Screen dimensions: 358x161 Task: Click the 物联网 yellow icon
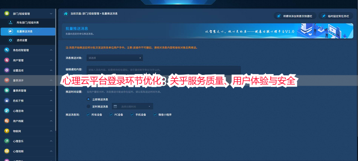click(7, 131)
